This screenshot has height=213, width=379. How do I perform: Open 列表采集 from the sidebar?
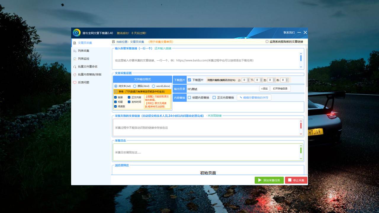83,51
